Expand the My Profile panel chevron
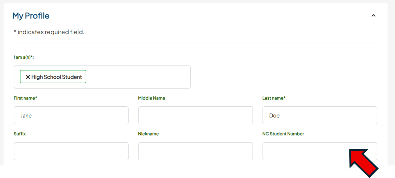 [373, 16]
